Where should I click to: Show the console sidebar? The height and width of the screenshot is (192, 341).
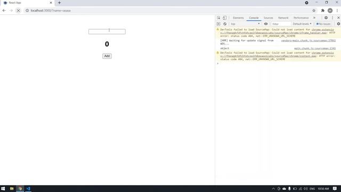[218, 24]
